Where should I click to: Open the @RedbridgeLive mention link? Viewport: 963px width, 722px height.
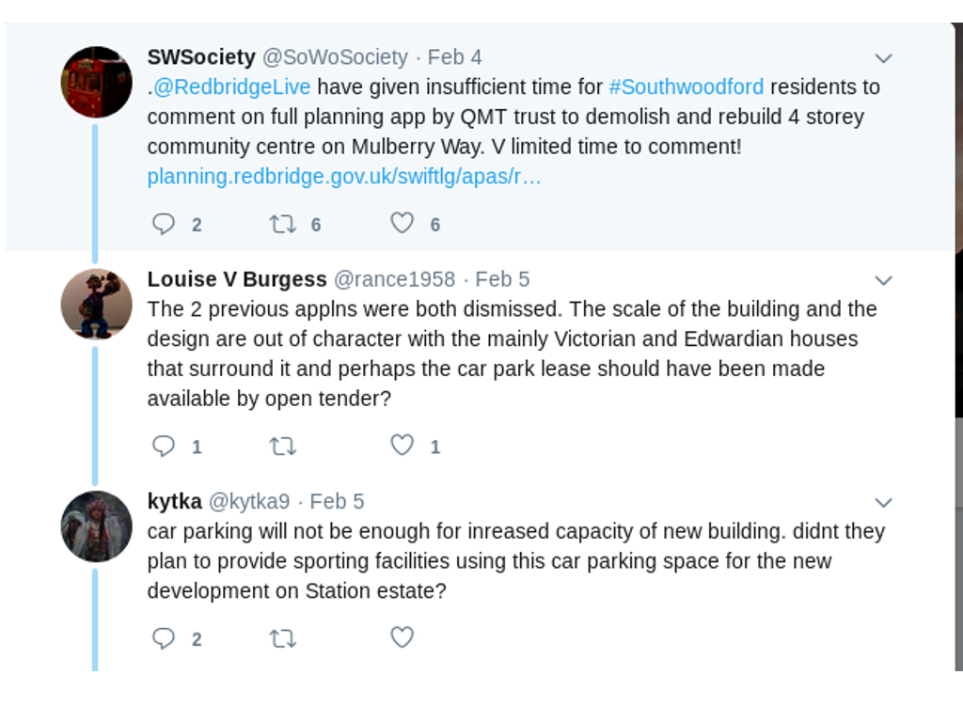point(231,87)
